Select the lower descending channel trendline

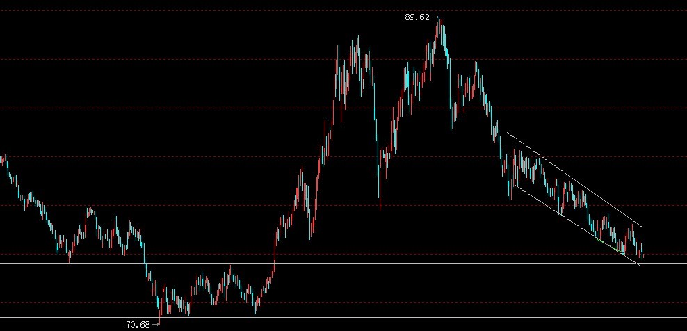(x=577, y=225)
